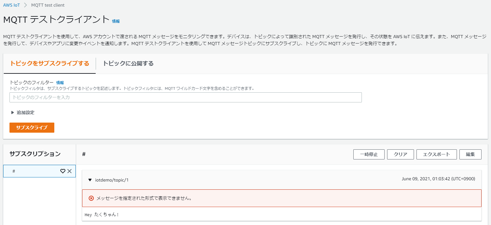Click the chevron in the breadcrumb trail
The image size is (491, 225).
[x=25, y=5]
